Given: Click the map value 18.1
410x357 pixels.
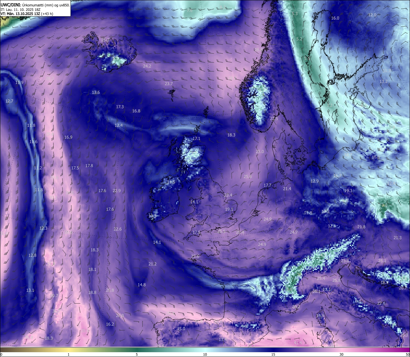Looking at the screenshot, I should click(92, 269).
